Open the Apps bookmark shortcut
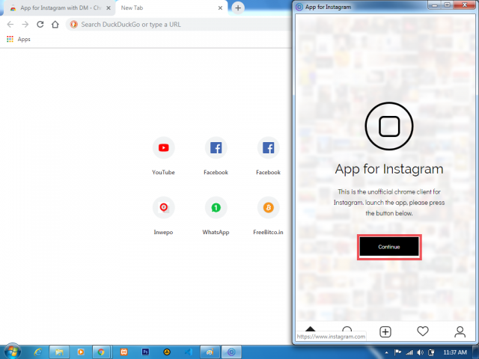The image size is (479, 359). click(x=19, y=39)
